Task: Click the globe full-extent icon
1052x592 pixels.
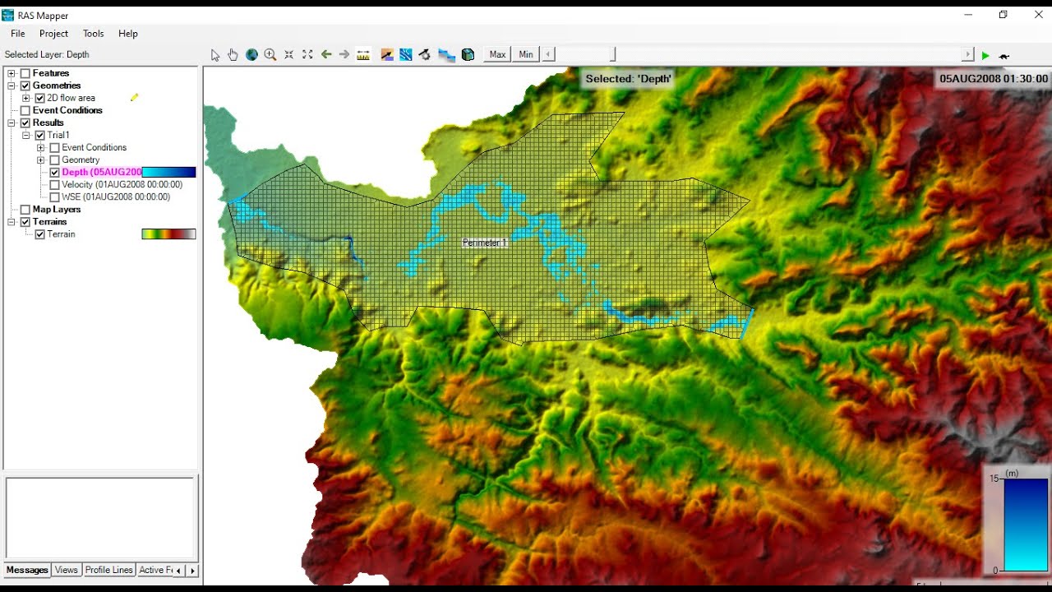Action: [x=251, y=55]
